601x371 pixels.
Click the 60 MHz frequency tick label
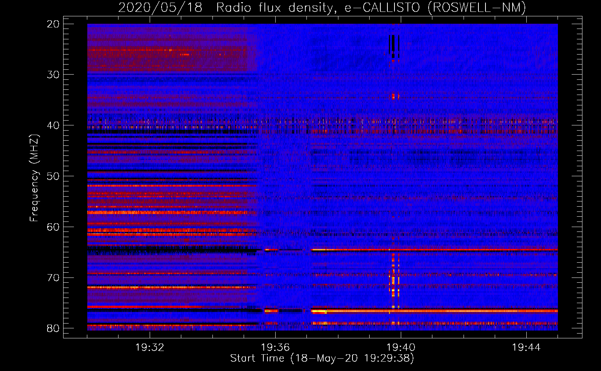(53, 227)
